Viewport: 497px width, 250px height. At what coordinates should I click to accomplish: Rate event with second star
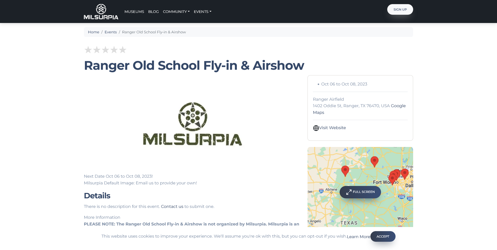(97, 50)
